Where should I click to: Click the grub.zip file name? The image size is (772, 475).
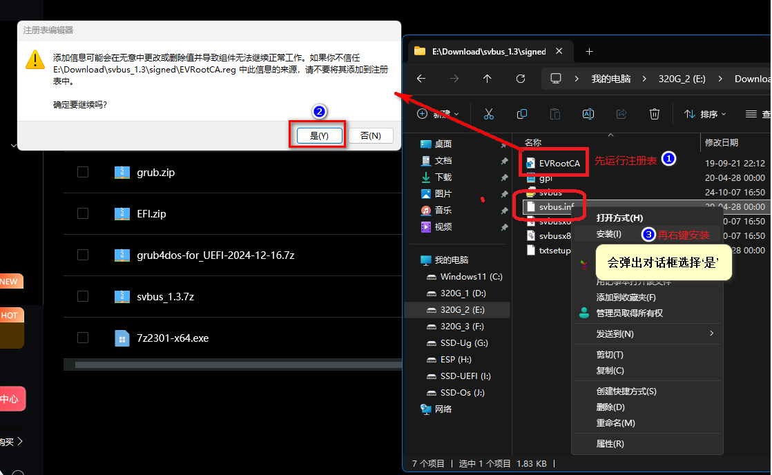click(155, 173)
